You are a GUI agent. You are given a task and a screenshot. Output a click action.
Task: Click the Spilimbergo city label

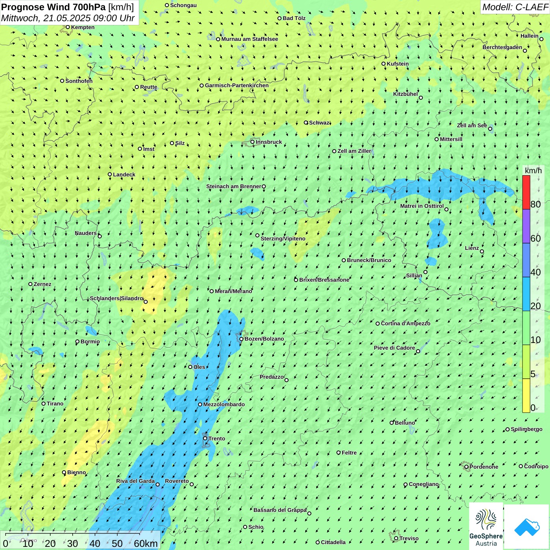526,429
